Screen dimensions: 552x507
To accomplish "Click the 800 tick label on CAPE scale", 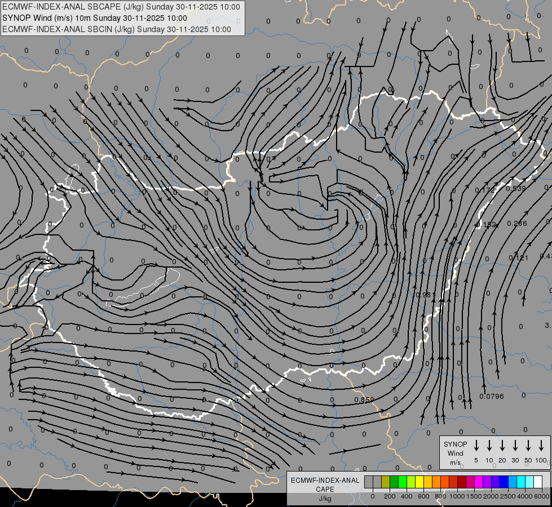I will click(x=440, y=496).
